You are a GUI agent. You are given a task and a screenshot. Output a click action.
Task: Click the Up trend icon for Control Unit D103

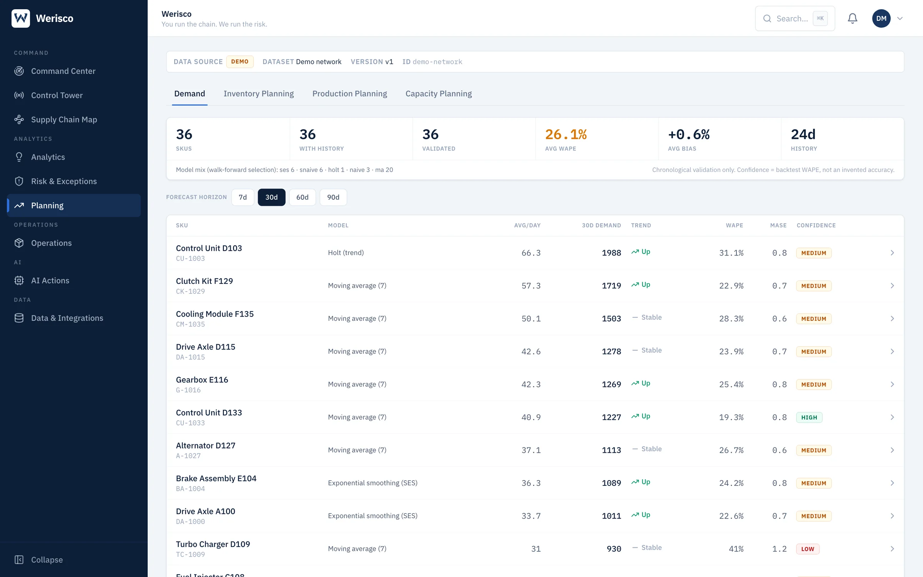click(635, 252)
